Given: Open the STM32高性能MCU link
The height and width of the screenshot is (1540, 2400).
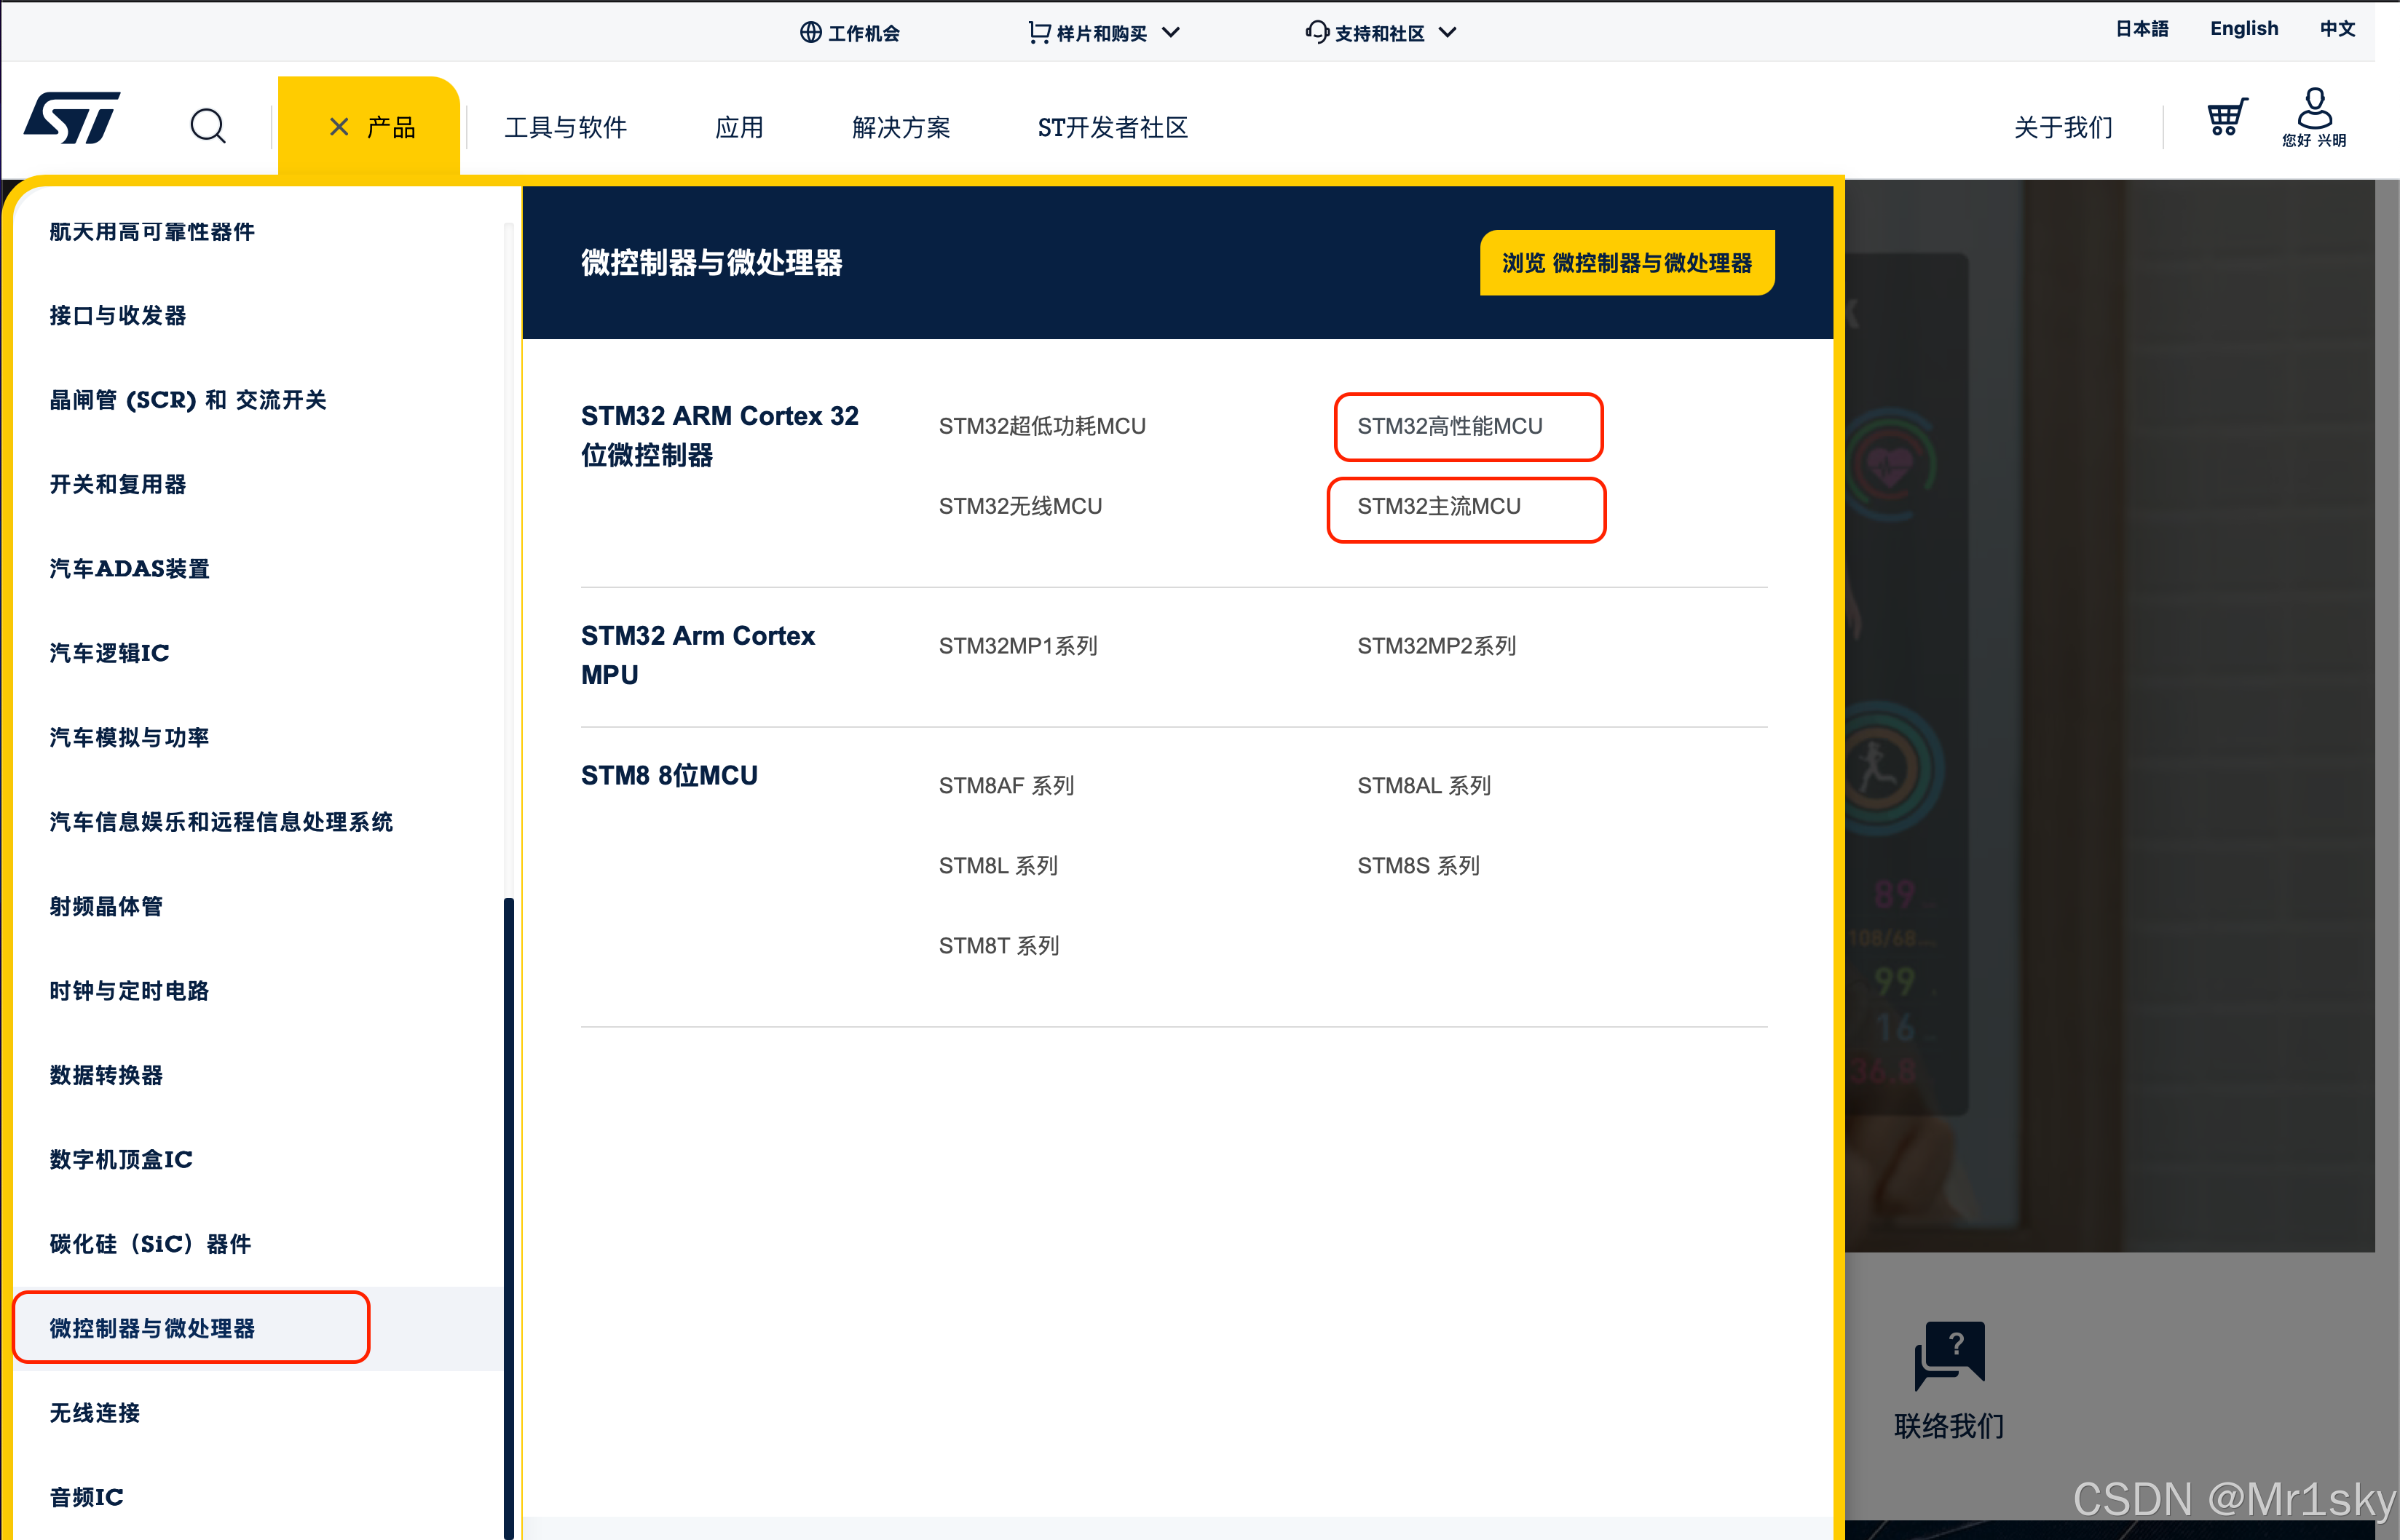Looking at the screenshot, I should tap(1448, 427).
